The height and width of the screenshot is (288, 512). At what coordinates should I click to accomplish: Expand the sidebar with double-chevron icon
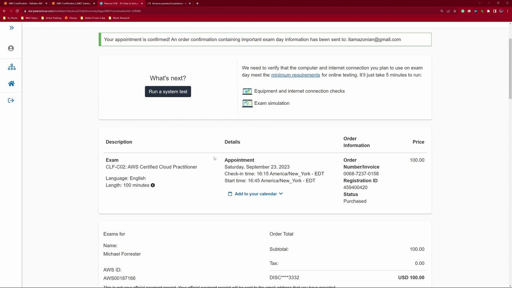click(11, 28)
